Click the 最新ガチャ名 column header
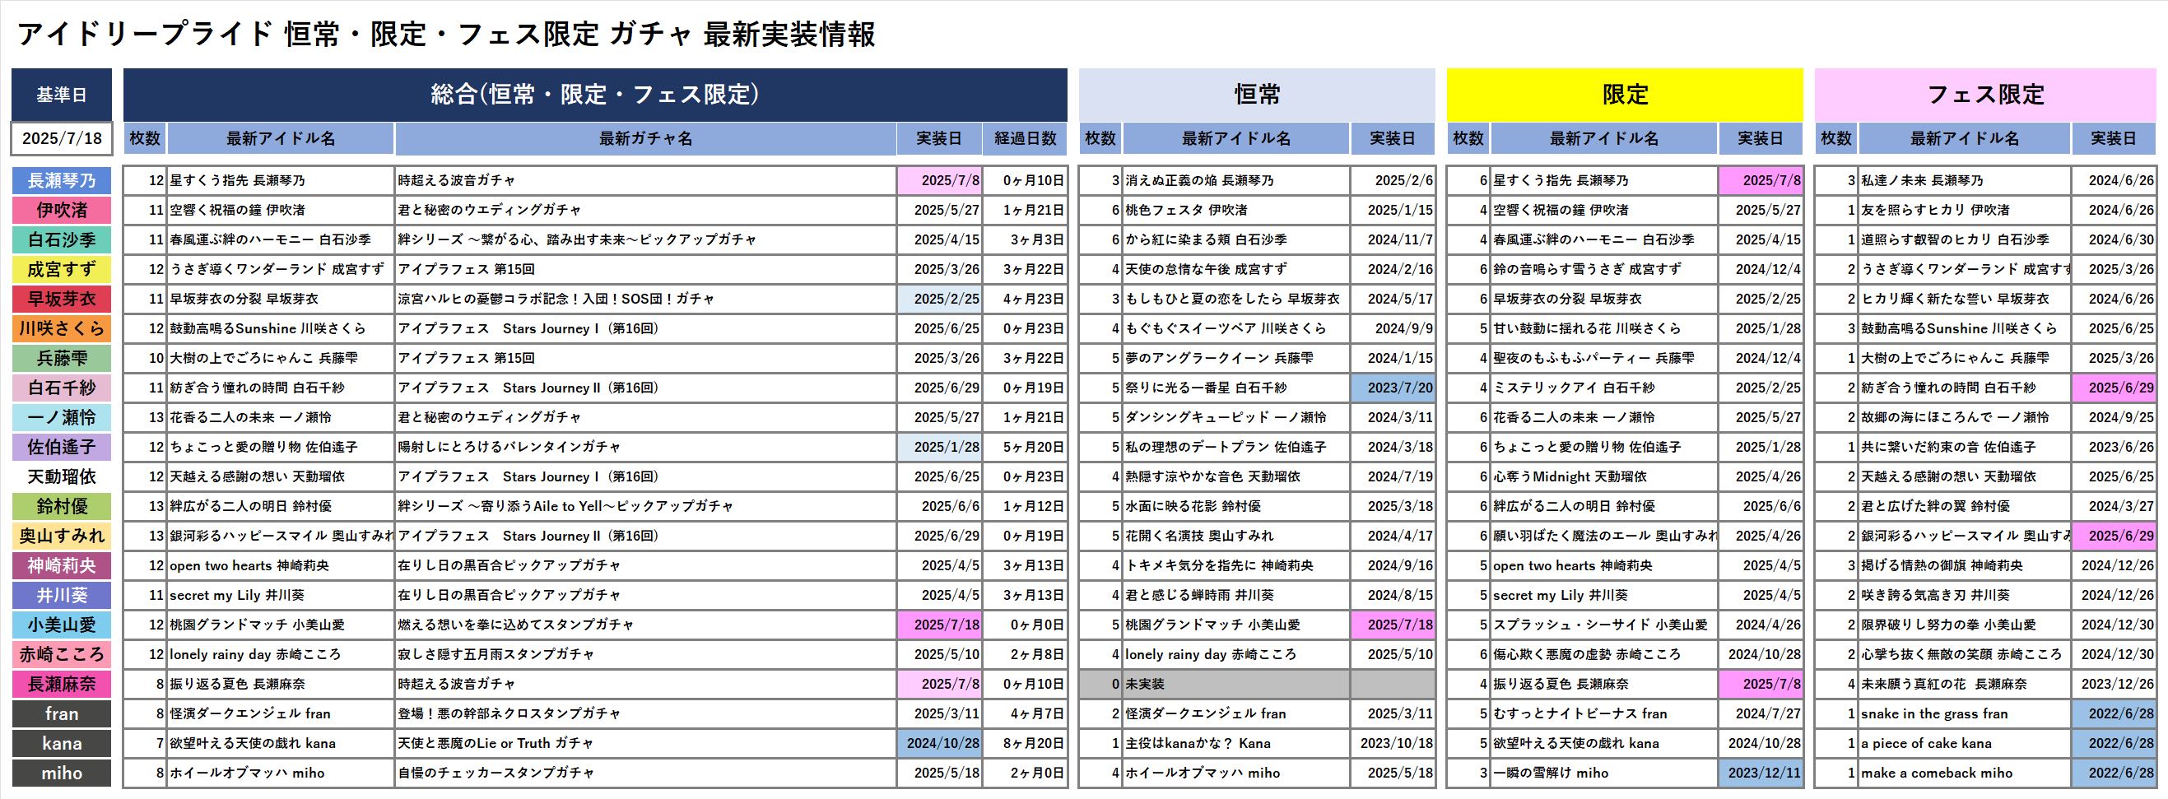Image resolution: width=2168 pixels, height=799 pixels. pyautogui.click(x=645, y=139)
